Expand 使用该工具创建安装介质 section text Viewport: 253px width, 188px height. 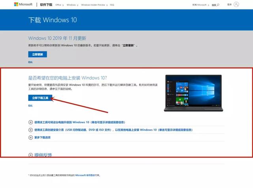pyautogui.click(x=113, y=130)
